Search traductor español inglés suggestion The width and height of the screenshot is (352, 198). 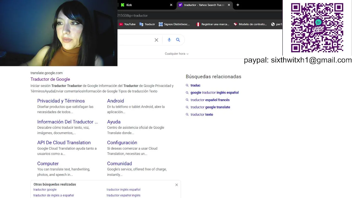pos(123,196)
